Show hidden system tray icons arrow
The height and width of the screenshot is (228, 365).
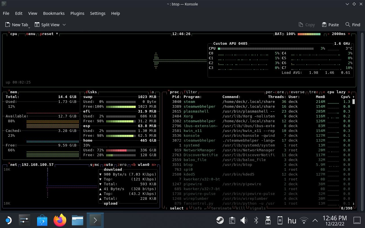pyautogui.click(x=315, y=220)
